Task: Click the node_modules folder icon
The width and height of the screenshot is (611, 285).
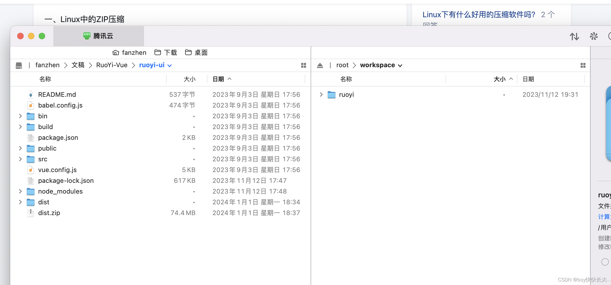Action: click(x=31, y=191)
